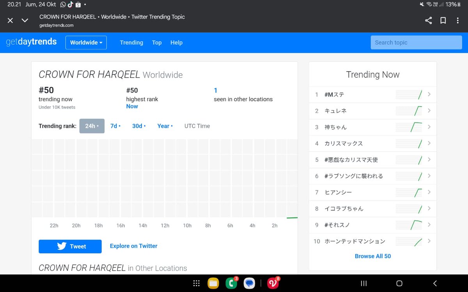Open the app drawer grid icon
The height and width of the screenshot is (292, 468).
[x=197, y=283]
